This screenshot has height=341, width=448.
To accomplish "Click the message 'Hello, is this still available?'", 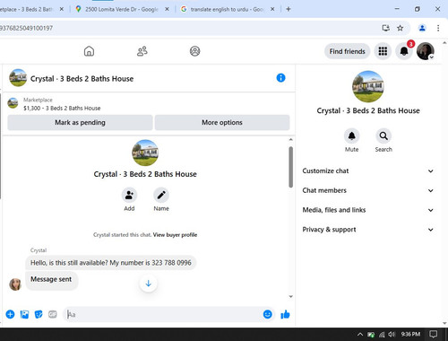I will click(111, 263).
